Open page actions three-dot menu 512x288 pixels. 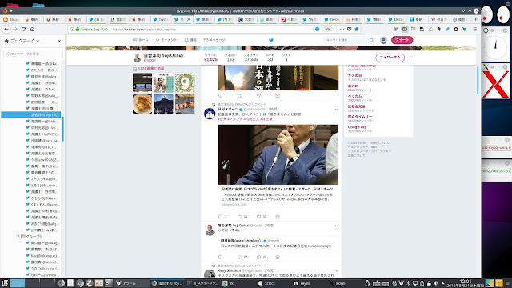[342, 29]
